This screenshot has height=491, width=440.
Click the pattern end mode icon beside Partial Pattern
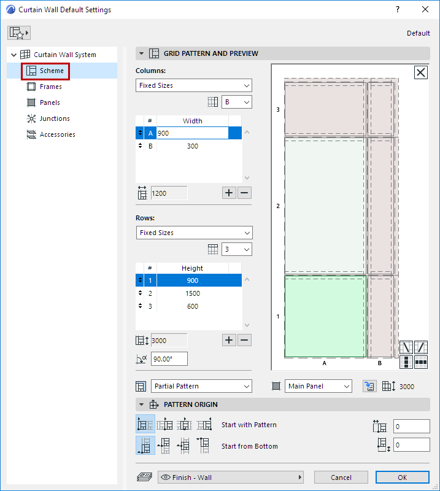[x=141, y=387]
